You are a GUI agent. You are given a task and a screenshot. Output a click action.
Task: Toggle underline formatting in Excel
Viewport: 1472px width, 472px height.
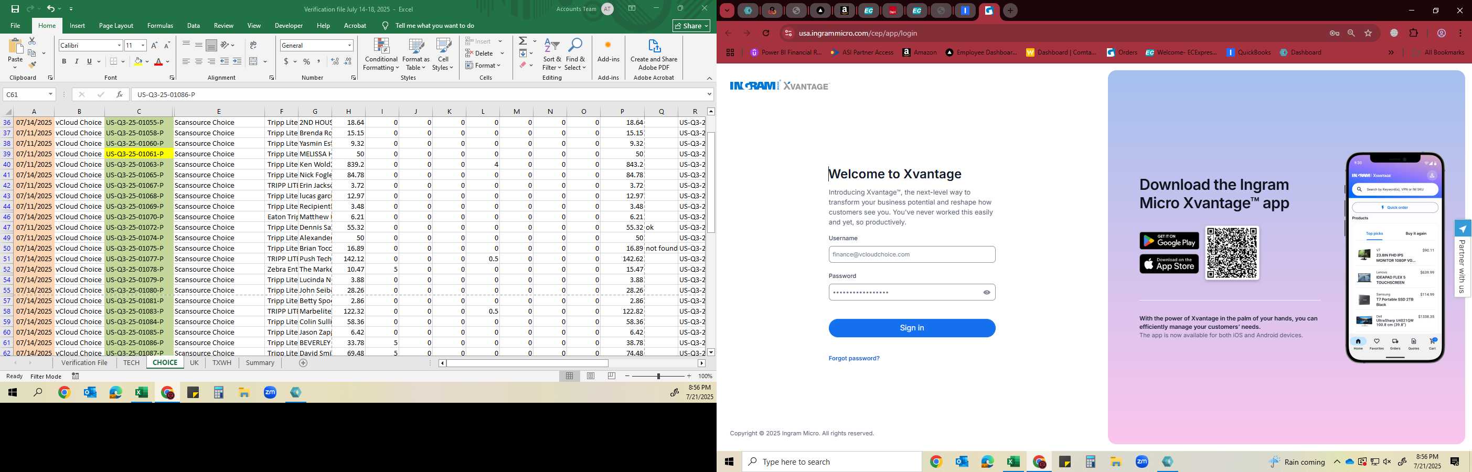[x=89, y=61]
